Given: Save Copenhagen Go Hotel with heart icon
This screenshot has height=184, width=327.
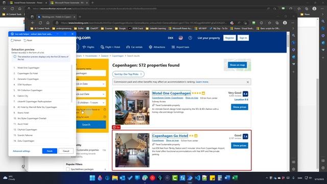Looking at the screenshot, I should click(x=146, y=136).
